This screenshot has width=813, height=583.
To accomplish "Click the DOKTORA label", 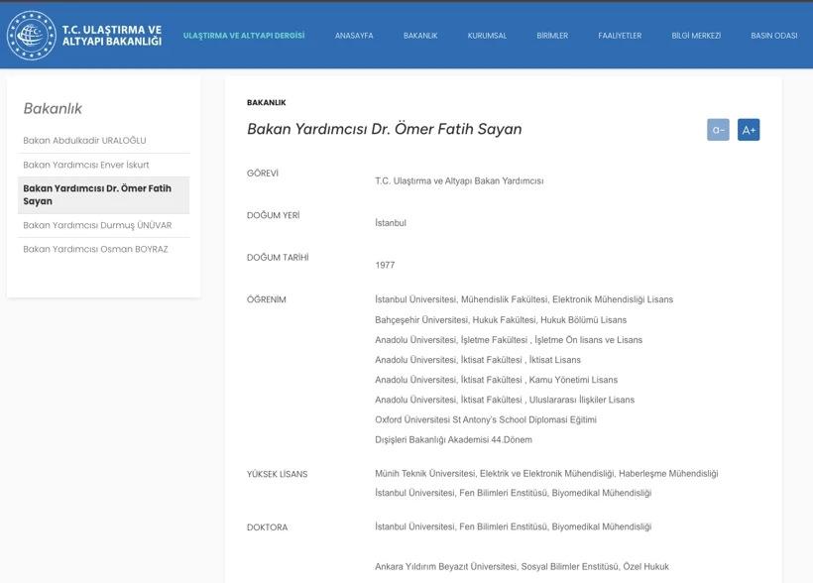I will click(267, 527).
